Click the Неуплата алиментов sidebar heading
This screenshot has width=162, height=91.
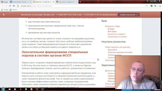tap(113, 42)
